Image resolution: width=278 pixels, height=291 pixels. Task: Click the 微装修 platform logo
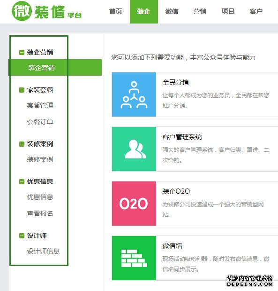[46, 11]
